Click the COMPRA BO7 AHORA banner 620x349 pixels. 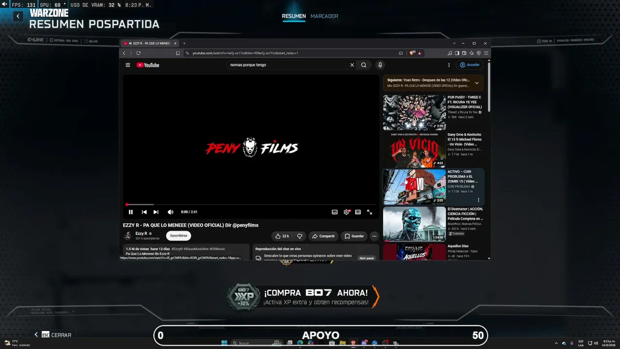[x=304, y=297]
